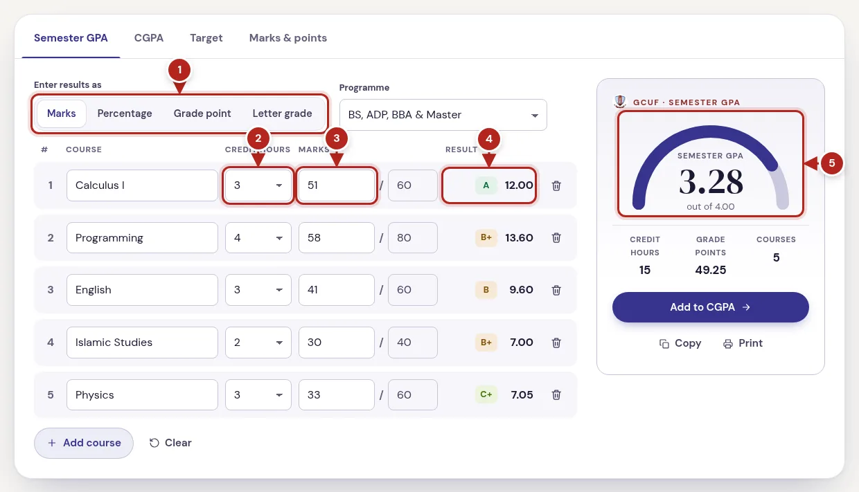Switch entry mode to Letter grade
The image size is (859, 492).
pos(282,113)
